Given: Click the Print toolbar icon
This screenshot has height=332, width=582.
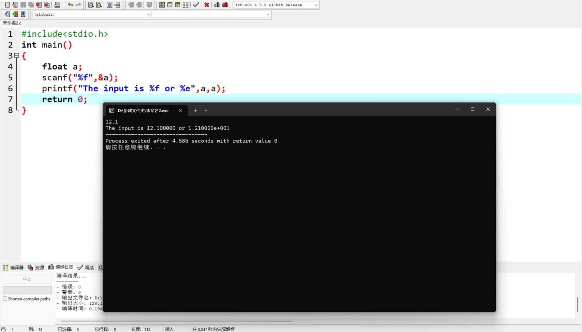Looking at the screenshot, I should pyautogui.click(x=57, y=5).
